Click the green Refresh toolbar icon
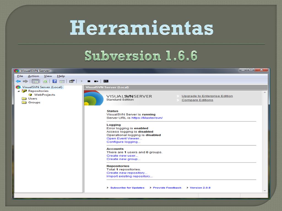 click(45, 81)
